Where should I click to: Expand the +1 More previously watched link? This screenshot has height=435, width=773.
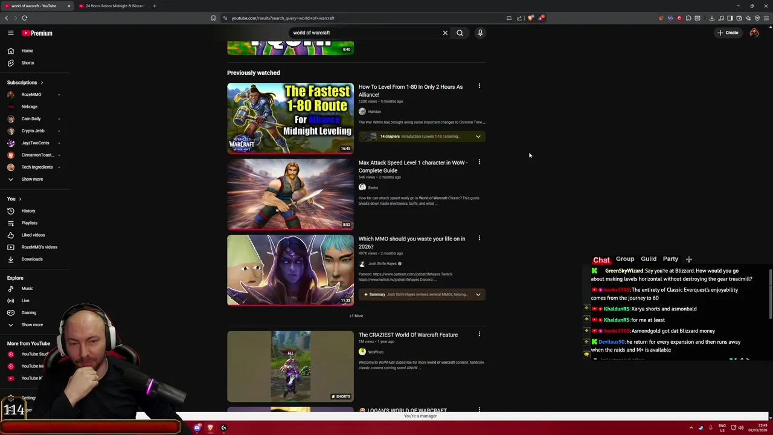(356, 316)
